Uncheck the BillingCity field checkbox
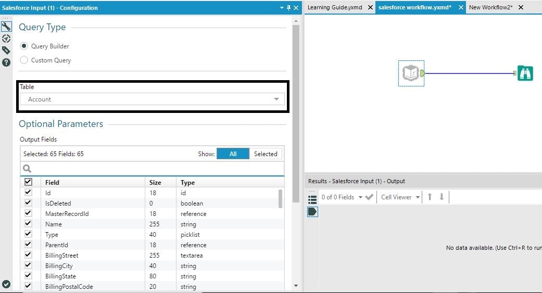The image size is (542, 293). point(28,265)
